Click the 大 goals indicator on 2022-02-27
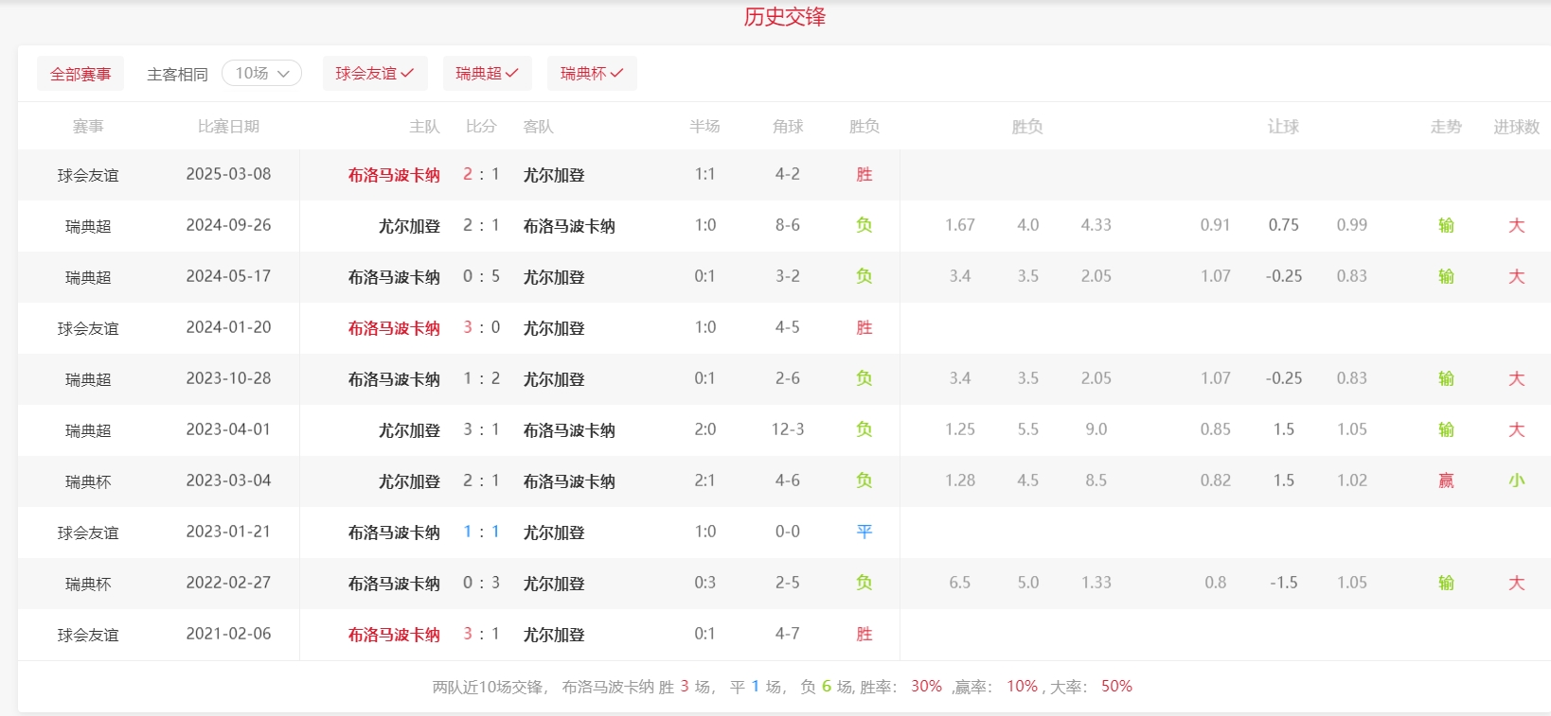 pos(1516,583)
